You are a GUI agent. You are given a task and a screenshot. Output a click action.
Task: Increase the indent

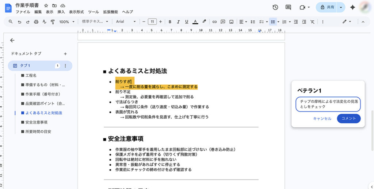304,21
